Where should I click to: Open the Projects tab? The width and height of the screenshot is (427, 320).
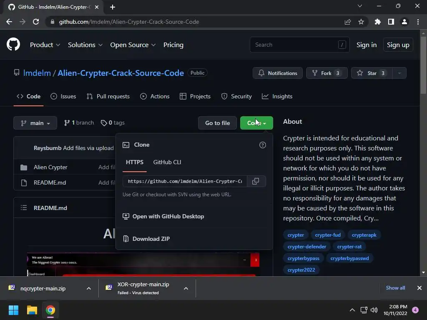click(x=195, y=96)
